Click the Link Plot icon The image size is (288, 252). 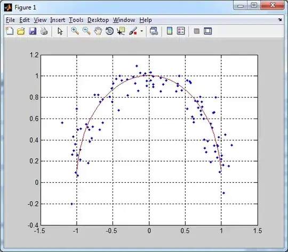(x=154, y=31)
